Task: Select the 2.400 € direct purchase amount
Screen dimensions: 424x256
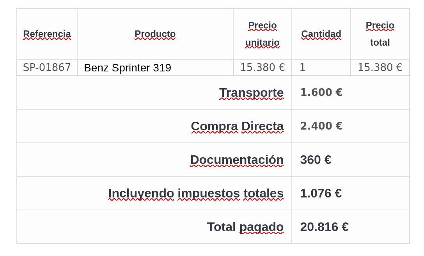Action: pyautogui.click(x=321, y=126)
